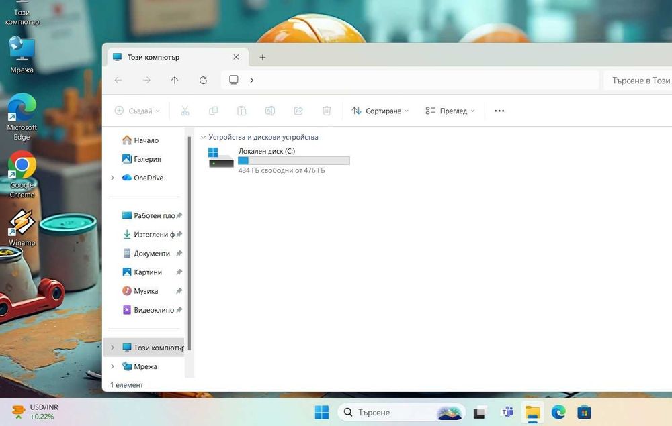Viewport: 672px width, 426px height.
Task: Add a new tab with plus button
Action: click(x=262, y=57)
